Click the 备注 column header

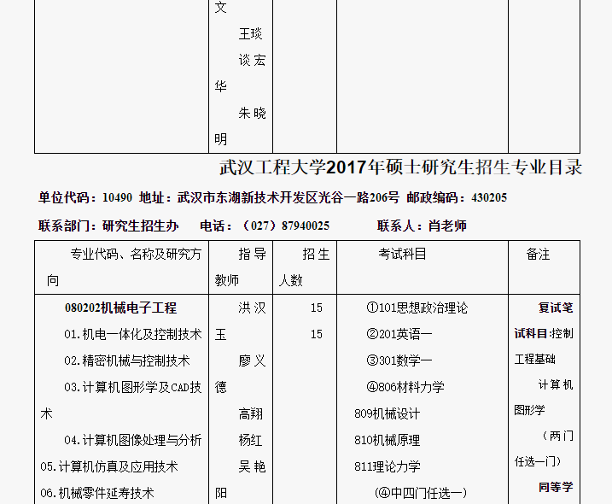coord(538,255)
